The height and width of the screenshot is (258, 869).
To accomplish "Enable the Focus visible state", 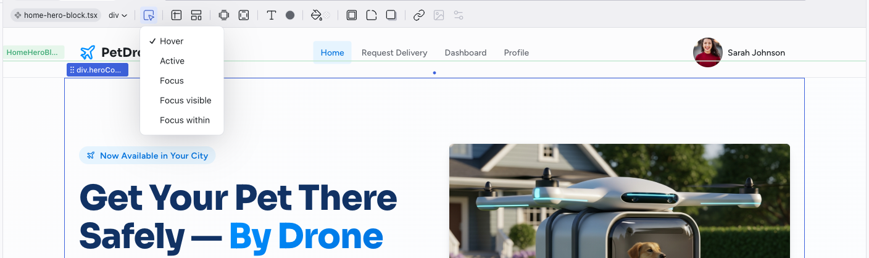I will click(x=185, y=101).
